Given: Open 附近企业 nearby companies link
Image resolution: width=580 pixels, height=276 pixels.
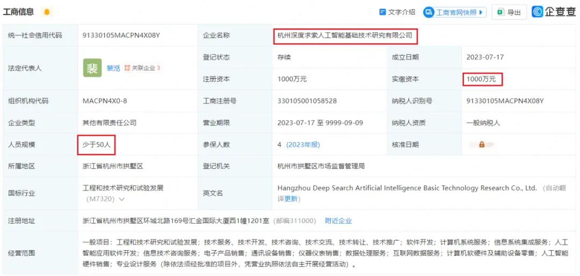Looking at the screenshot, I should 338,221.
